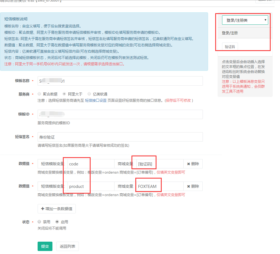This screenshot has width=280, height=254.
Task: Select the 聚合数据 service provider radio
Action: (39, 94)
